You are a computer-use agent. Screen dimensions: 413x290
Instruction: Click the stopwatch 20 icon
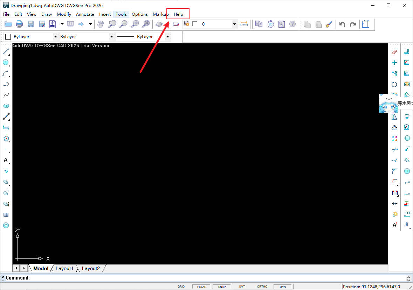click(270, 24)
